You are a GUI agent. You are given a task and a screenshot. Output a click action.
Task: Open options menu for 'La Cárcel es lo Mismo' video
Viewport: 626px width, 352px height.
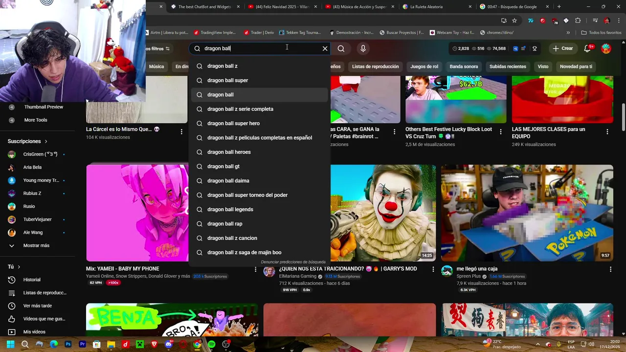[181, 132]
